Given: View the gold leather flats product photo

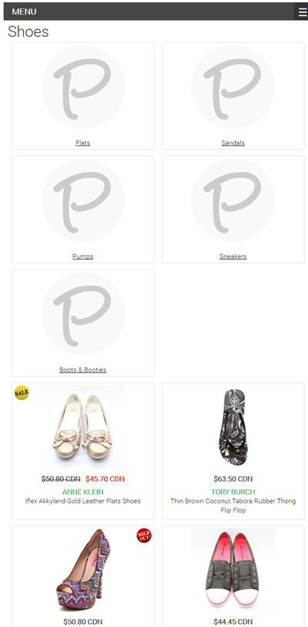Looking at the screenshot, I should [x=83, y=427].
